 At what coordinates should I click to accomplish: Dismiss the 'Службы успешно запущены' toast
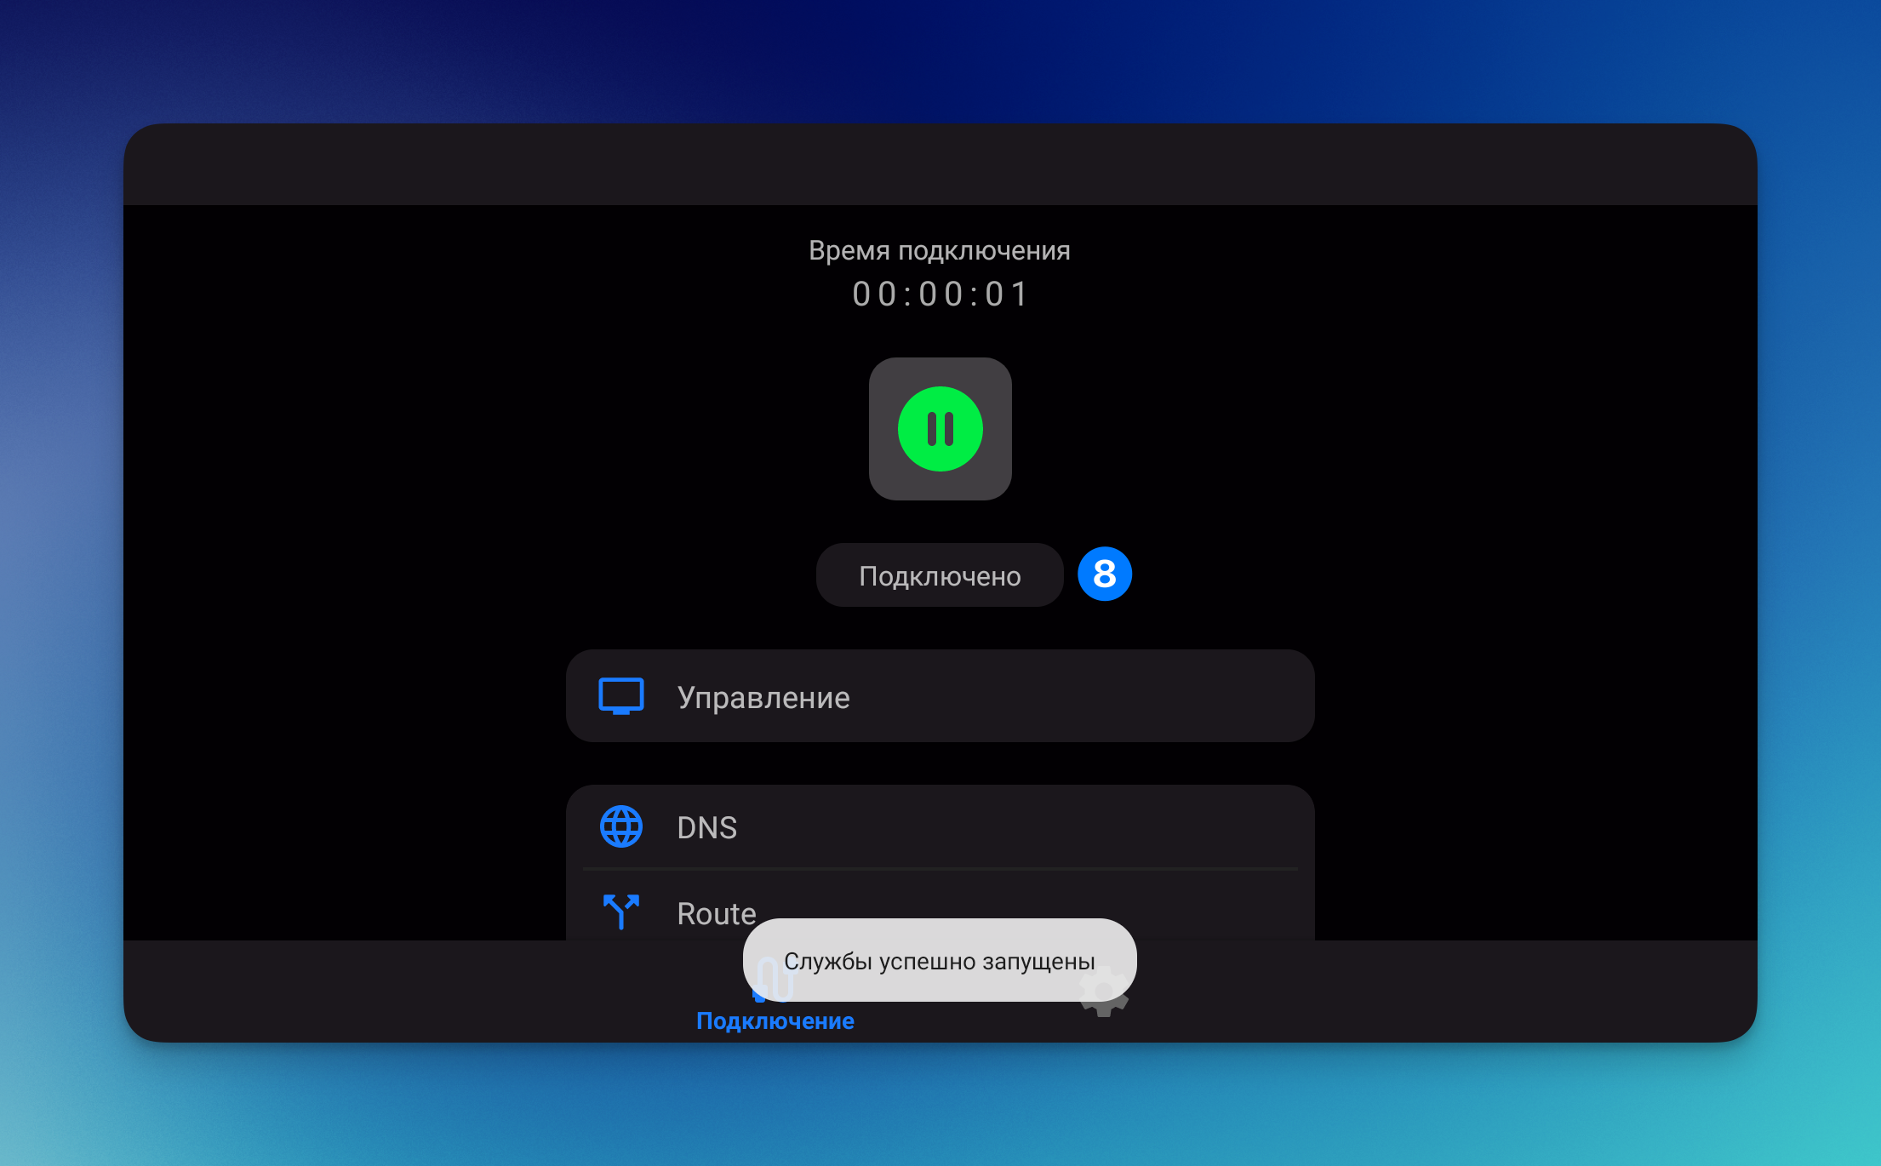pos(940,961)
